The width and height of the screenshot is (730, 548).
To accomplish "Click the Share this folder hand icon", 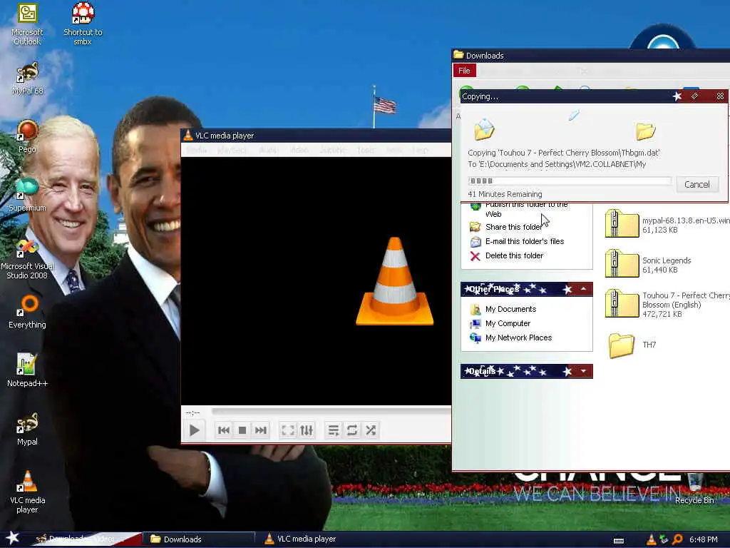I will (x=475, y=227).
